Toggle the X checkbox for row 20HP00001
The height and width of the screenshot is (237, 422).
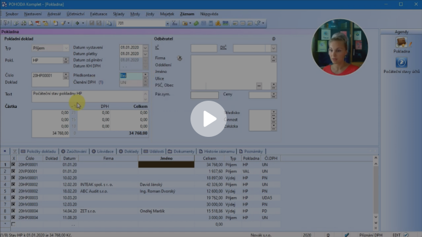(13, 165)
